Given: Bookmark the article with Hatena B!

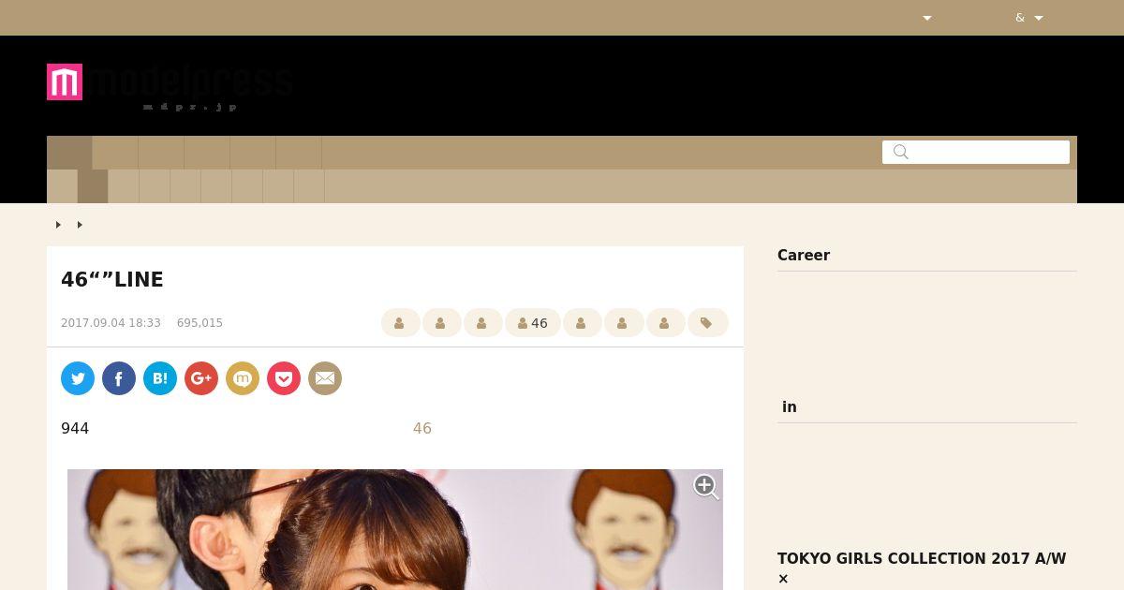Looking at the screenshot, I should [160, 378].
